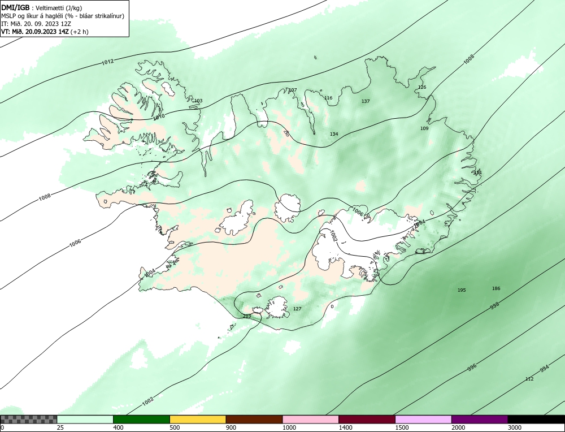Click the dark green 400–500 legend swatch
The image size is (565, 432).
click(x=141, y=419)
